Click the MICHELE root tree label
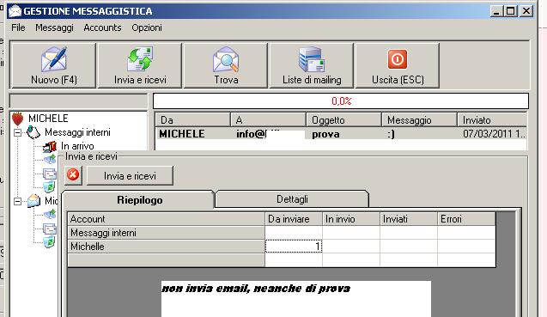Viewport: 547px width, 317px height. point(48,119)
